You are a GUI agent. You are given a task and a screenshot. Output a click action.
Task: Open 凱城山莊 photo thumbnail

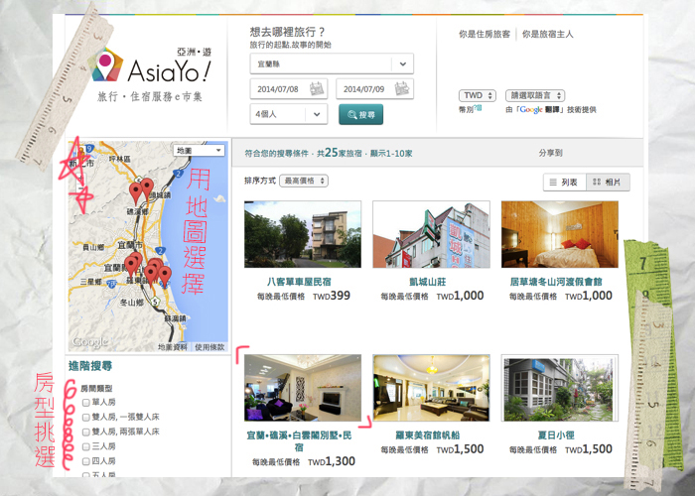pyautogui.click(x=431, y=234)
